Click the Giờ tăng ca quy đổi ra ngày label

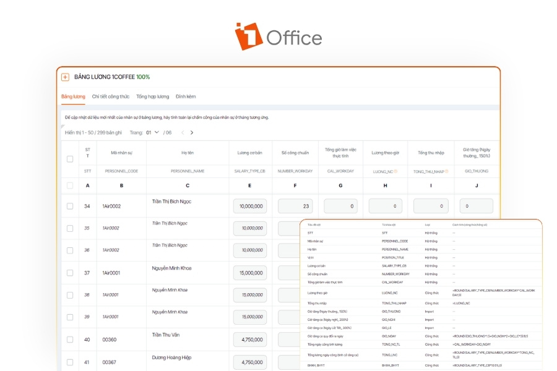326,336
